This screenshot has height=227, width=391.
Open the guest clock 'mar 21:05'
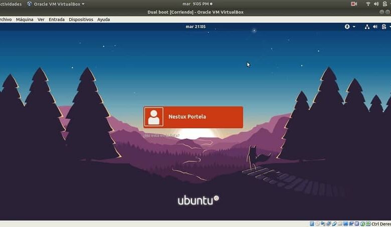[195, 27]
